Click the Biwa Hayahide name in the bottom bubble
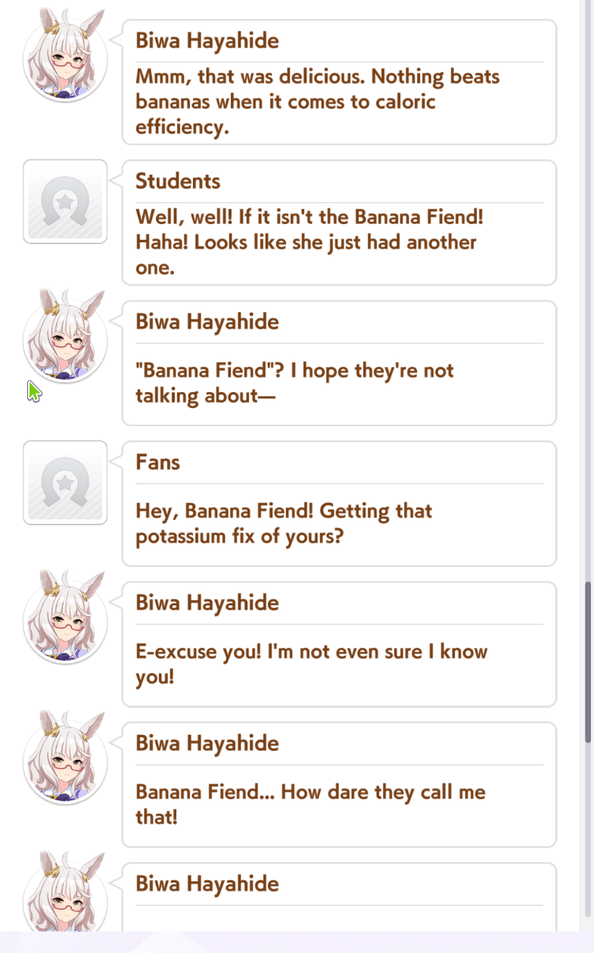This screenshot has height=953, width=594. tap(207, 883)
